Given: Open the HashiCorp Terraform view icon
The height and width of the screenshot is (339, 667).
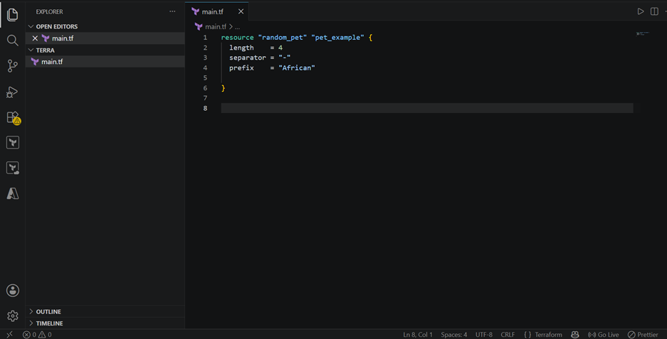Looking at the screenshot, I should coord(13,142).
